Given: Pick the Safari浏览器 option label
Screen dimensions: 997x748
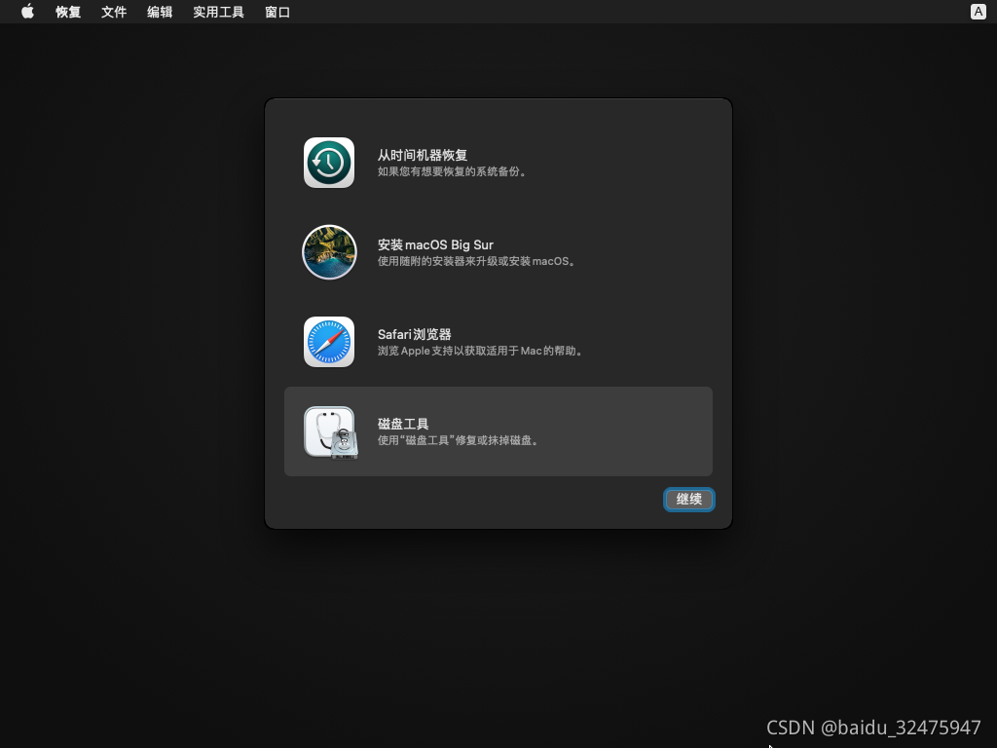Looking at the screenshot, I should pos(414,334).
